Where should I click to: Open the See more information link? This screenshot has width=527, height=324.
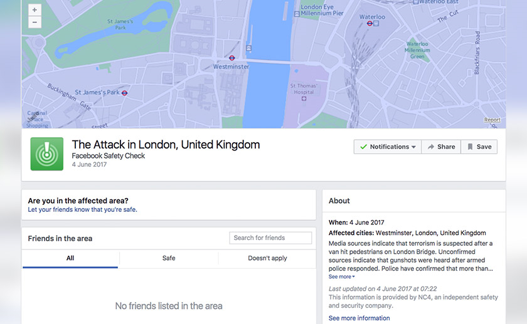pyautogui.click(x=359, y=318)
